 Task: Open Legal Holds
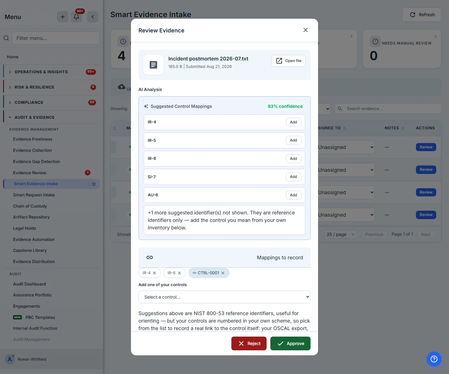point(25,228)
